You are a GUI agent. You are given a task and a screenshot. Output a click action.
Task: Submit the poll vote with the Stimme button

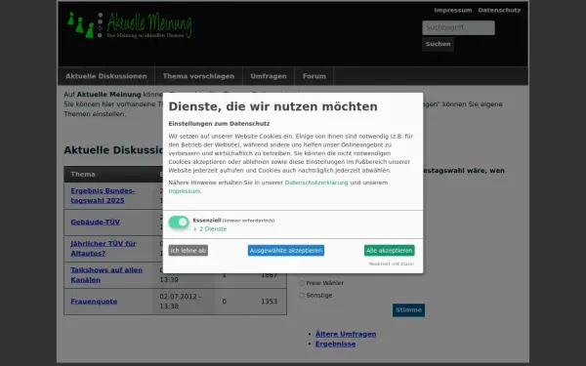(x=408, y=310)
